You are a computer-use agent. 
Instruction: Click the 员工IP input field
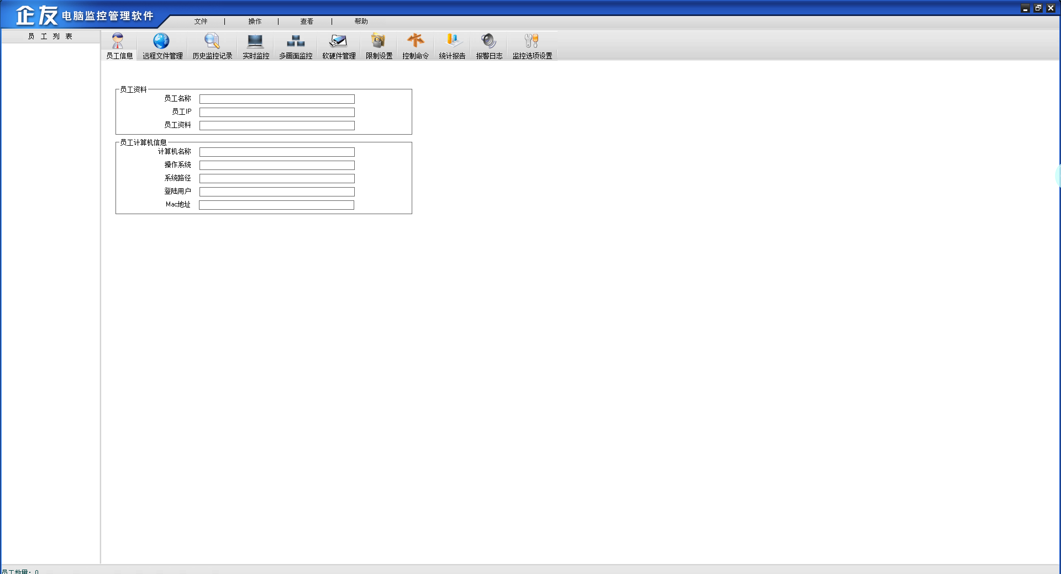277,112
